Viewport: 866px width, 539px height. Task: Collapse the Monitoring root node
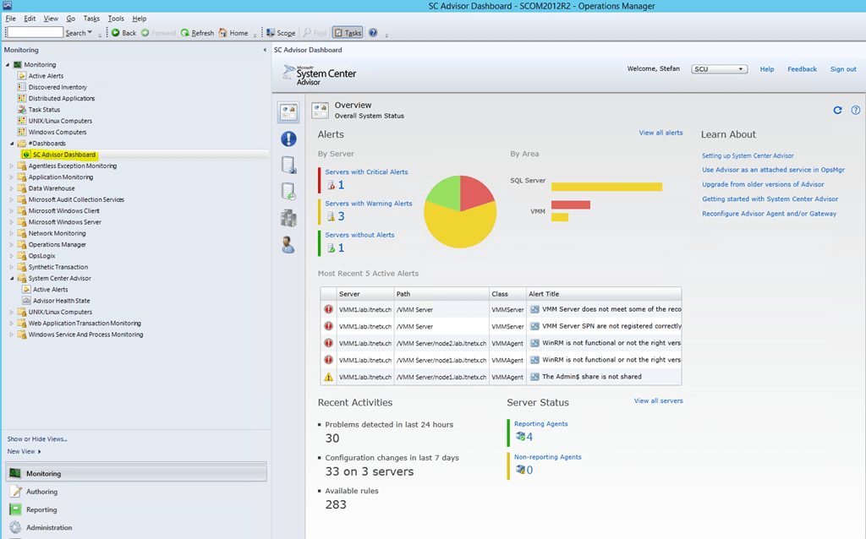point(8,64)
